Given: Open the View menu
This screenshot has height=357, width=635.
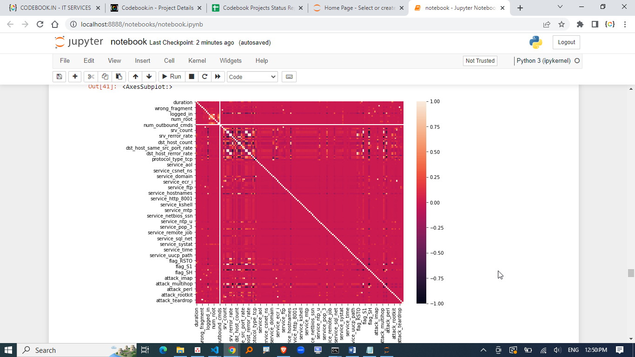Looking at the screenshot, I should (114, 60).
